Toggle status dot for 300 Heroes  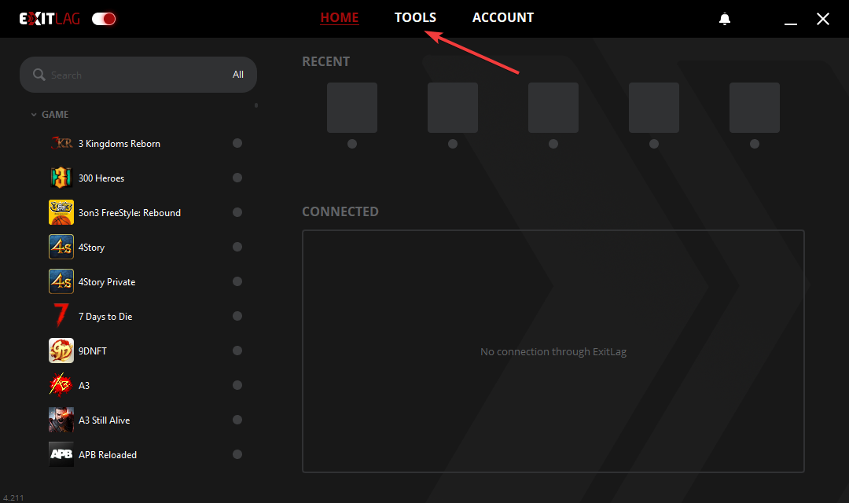pyautogui.click(x=237, y=178)
